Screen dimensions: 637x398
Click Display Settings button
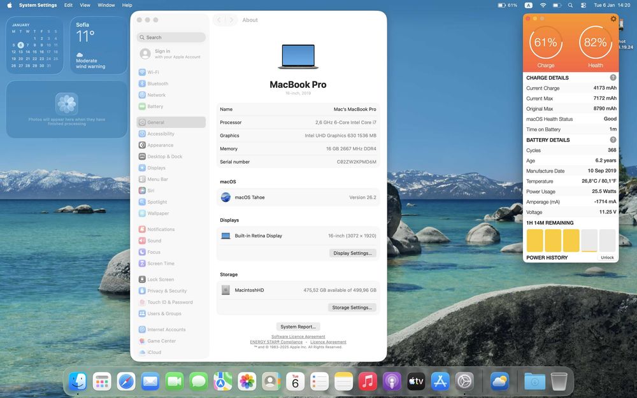click(352, 253)
